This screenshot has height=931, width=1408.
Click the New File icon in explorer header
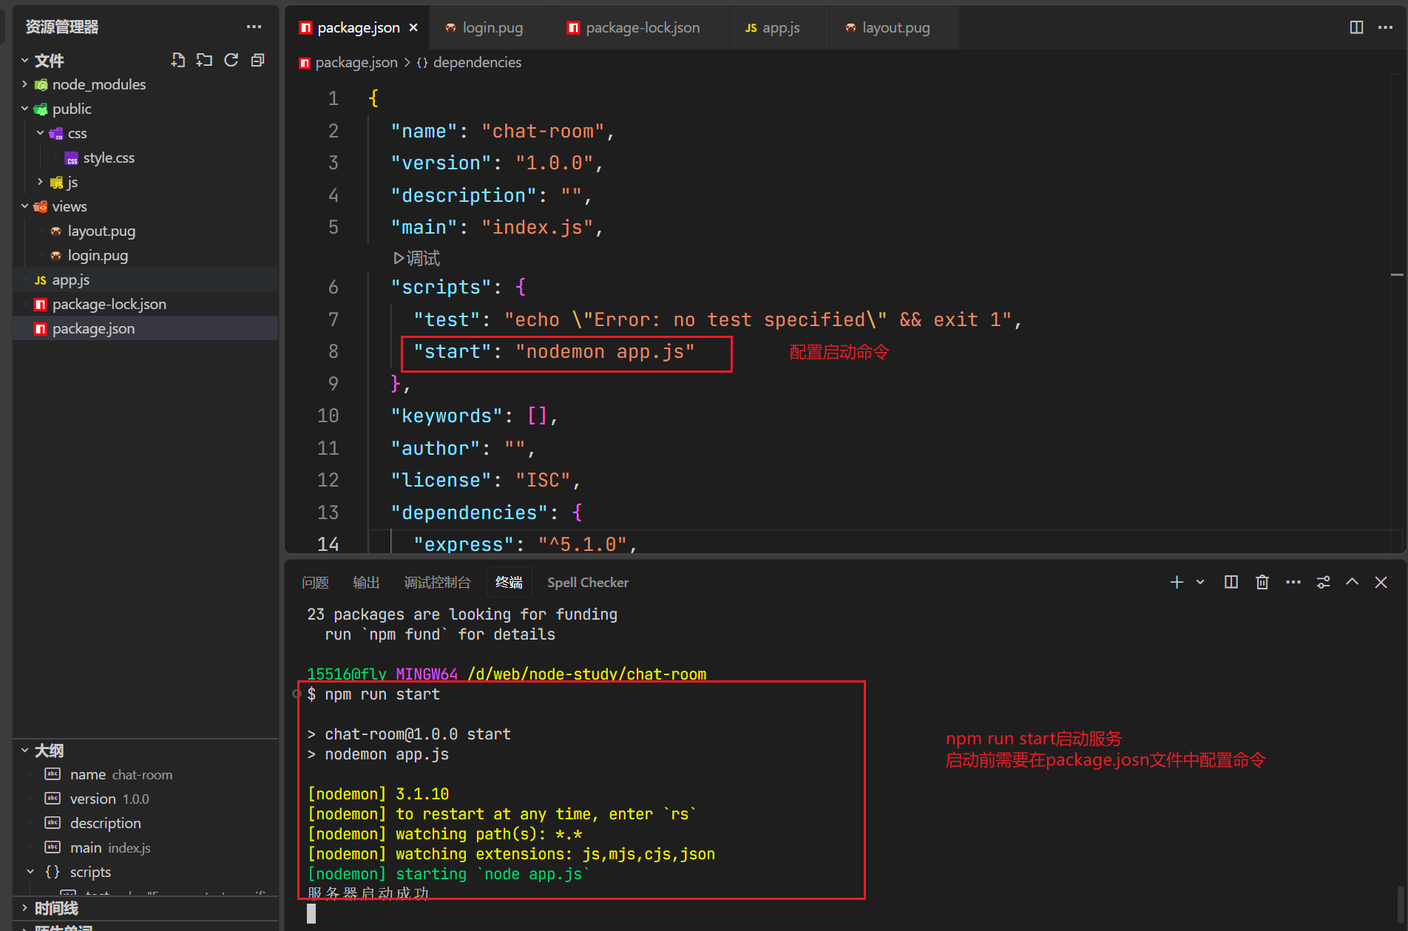pyautogui.click(x=178, y=60)
